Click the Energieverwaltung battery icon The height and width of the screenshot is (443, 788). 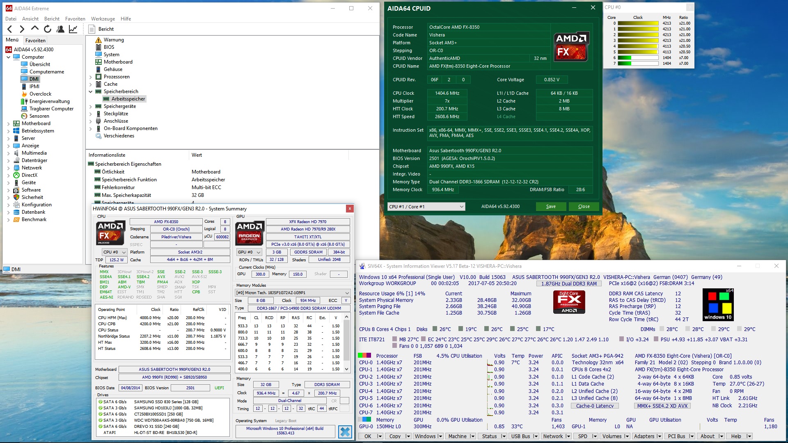coord(24,101)
